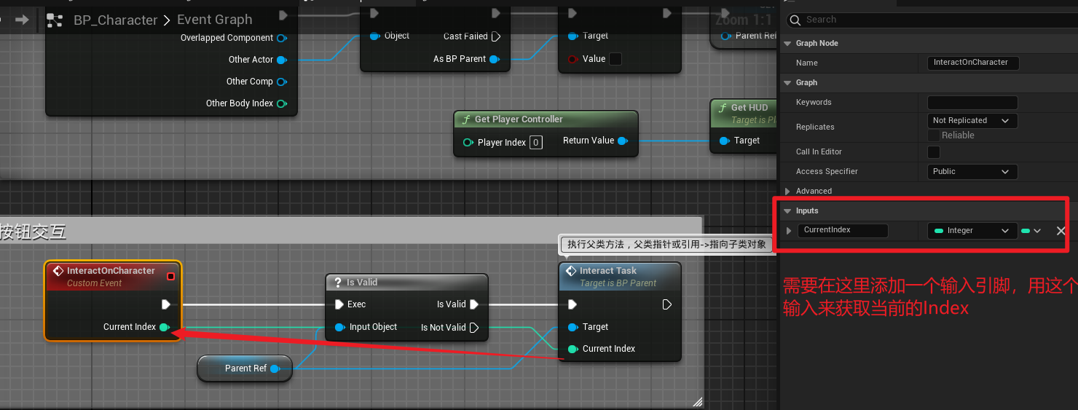This screenshot has height=410, width=1078.
Task: Click the red Value boolean pin
Action: coord(573,59)
